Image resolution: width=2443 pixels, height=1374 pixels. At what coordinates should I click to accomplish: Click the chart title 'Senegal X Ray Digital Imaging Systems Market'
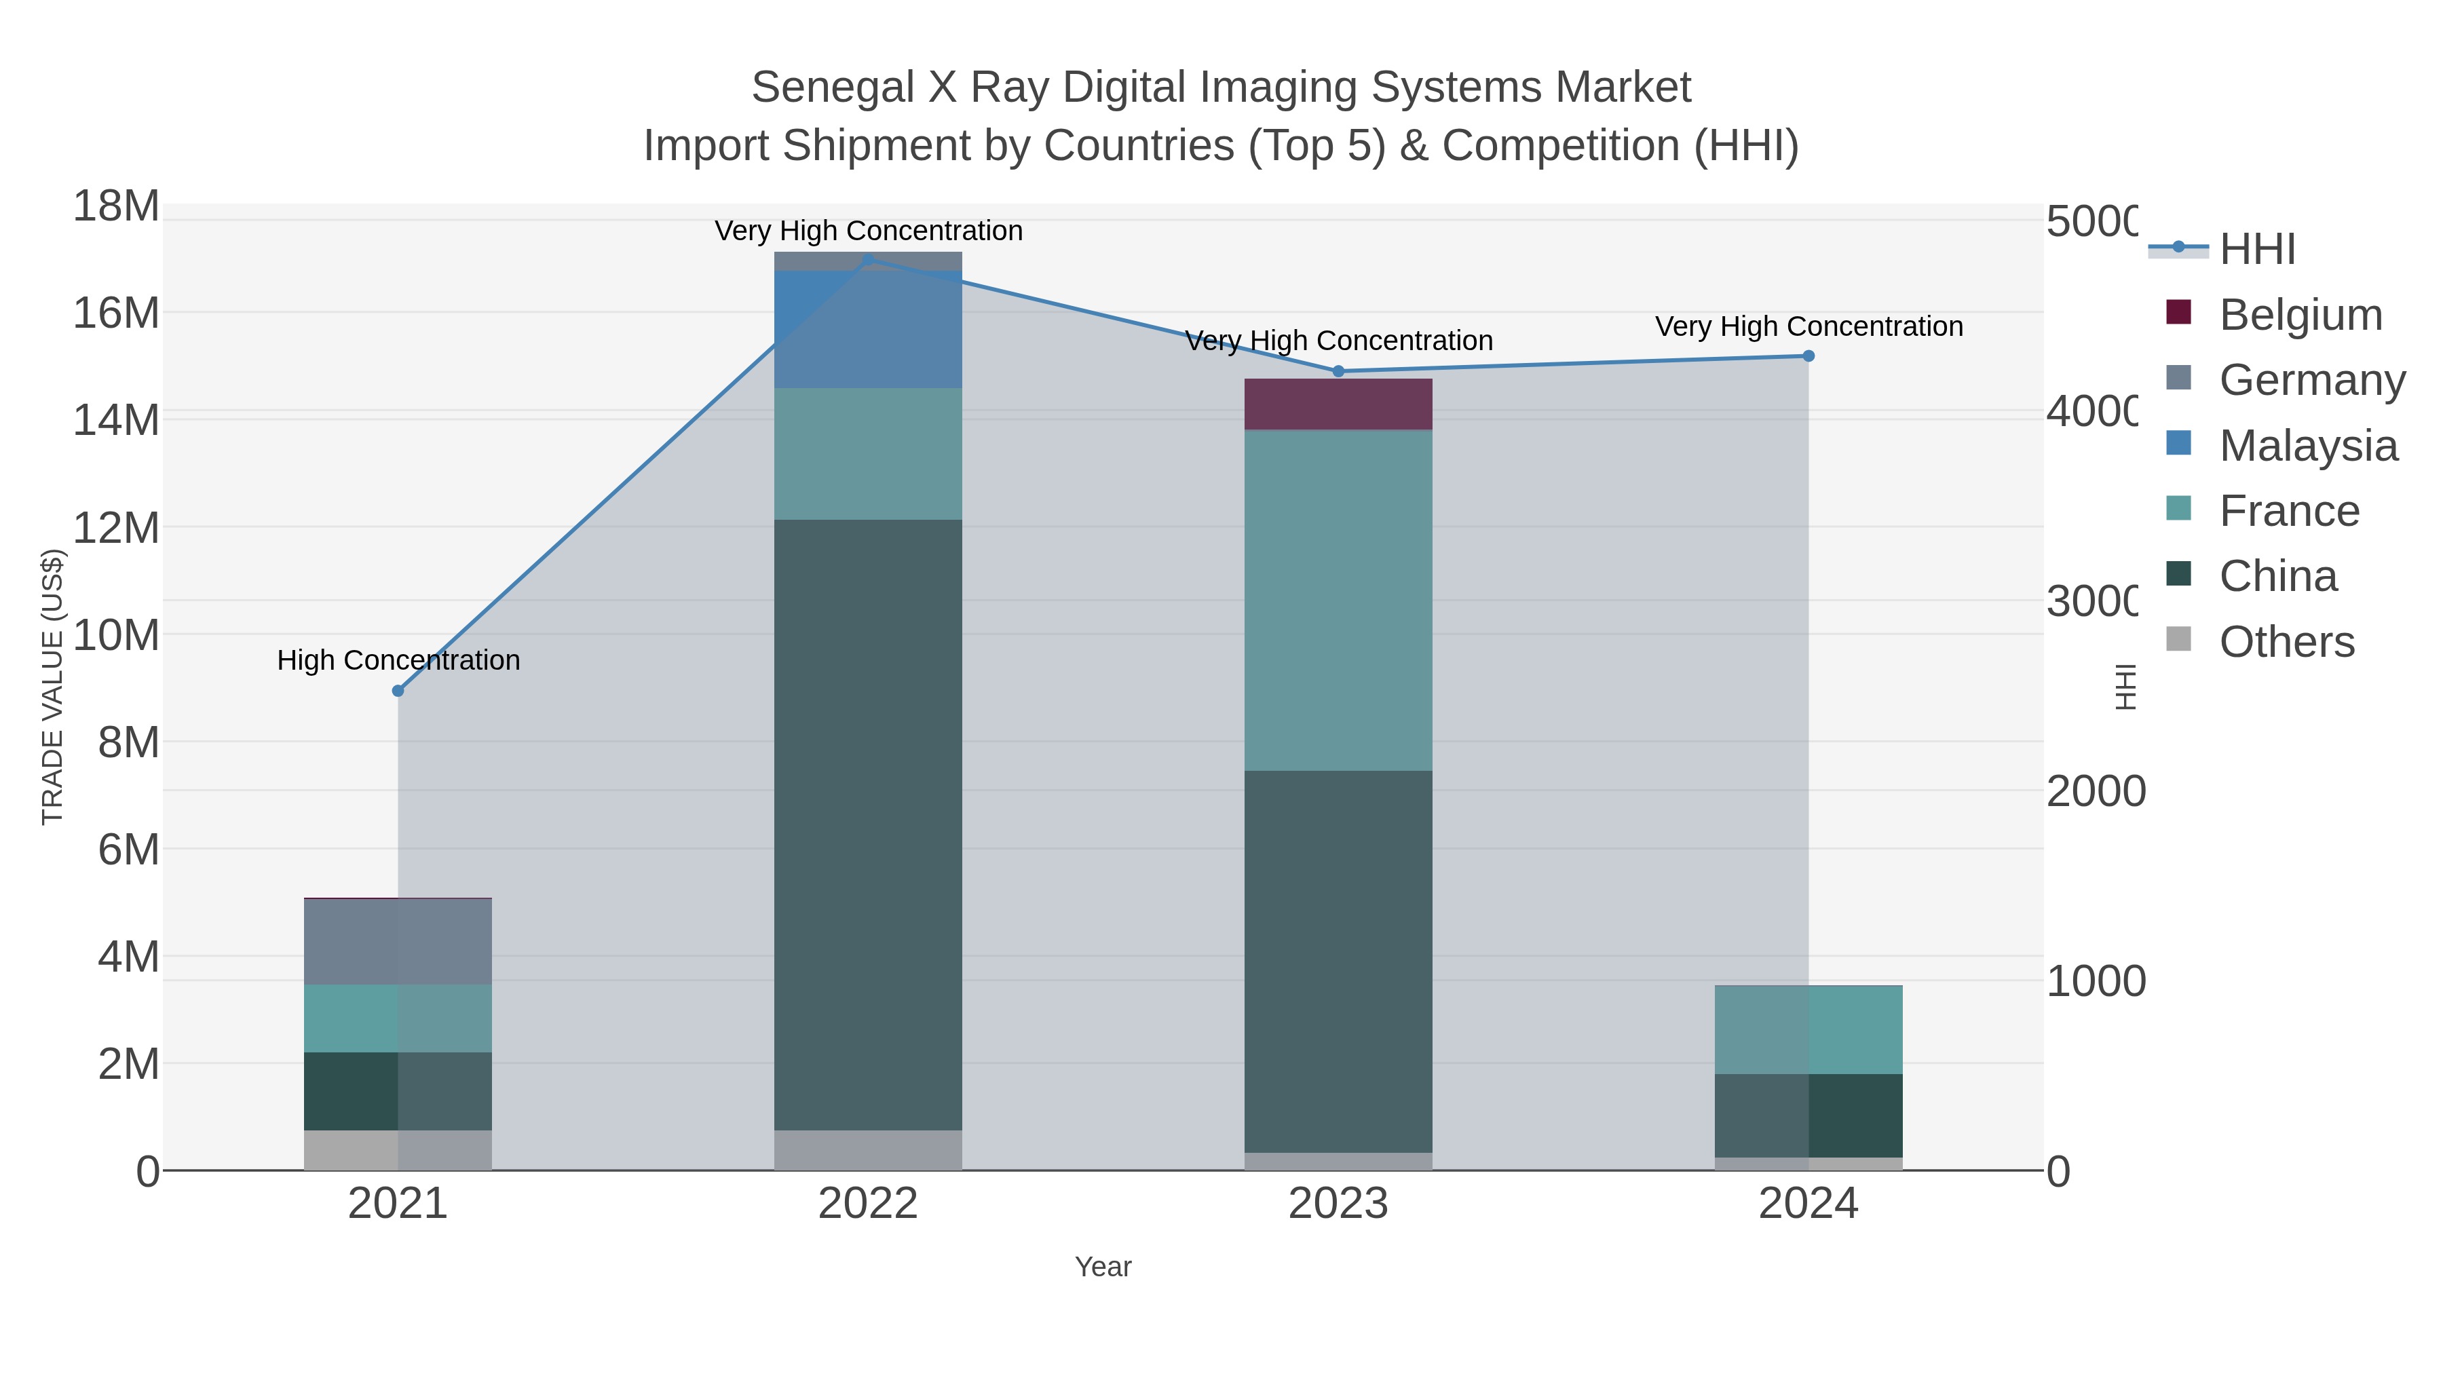click(x=1221, y=88)
